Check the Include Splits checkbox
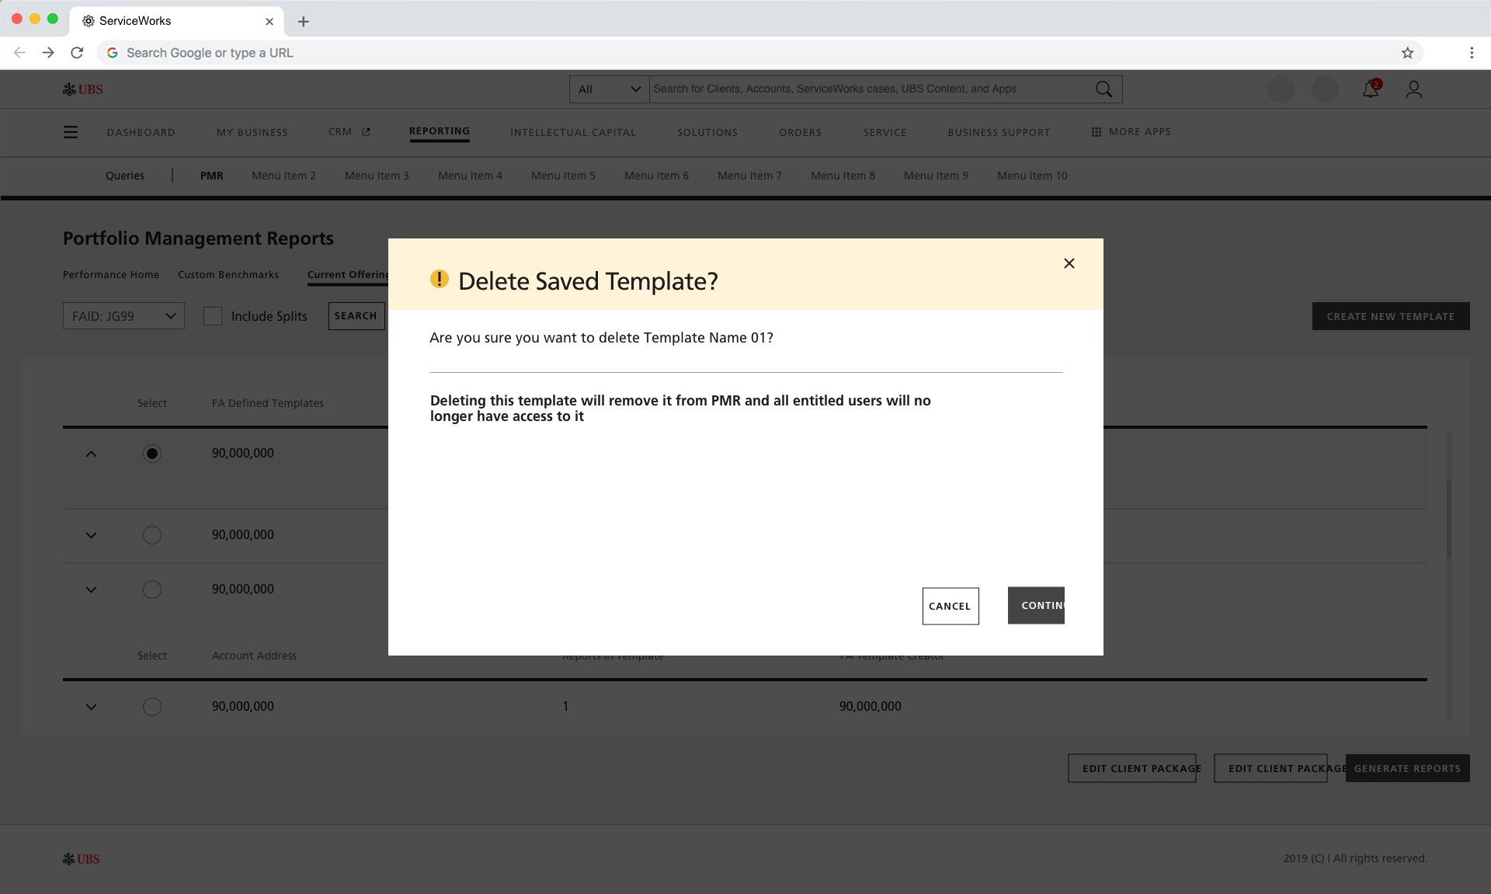The height and width of the screenshot is (894, 1491). [213, 316]
